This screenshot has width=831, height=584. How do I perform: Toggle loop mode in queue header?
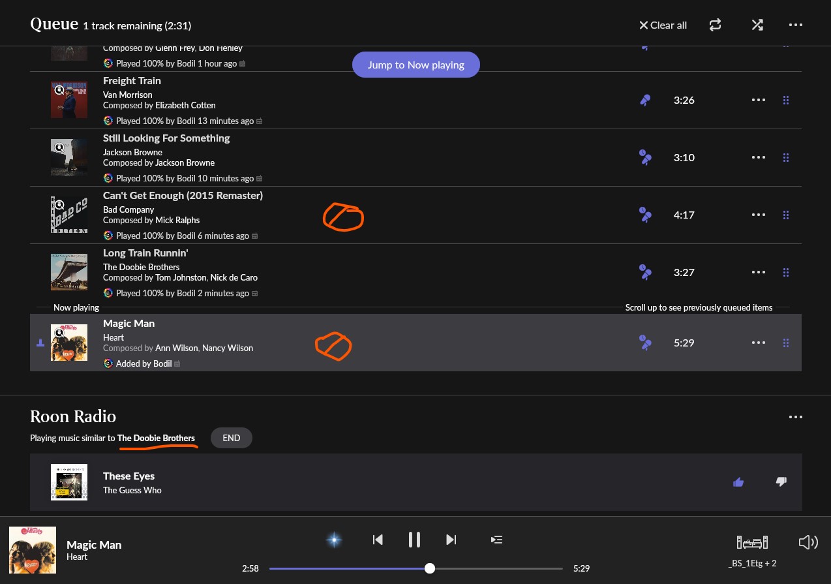click(x=716, y=25)
